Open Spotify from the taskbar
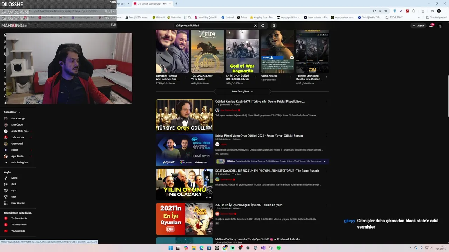Viewport: 449px width, 252px height. tap(279, 248)
